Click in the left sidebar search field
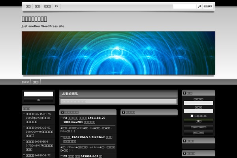Viewport: 237px width, 158px height. tap(39, 94)
